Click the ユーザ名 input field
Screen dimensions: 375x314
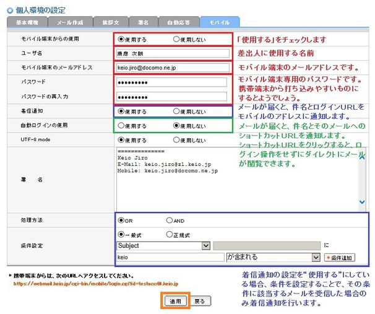point(171,53)
